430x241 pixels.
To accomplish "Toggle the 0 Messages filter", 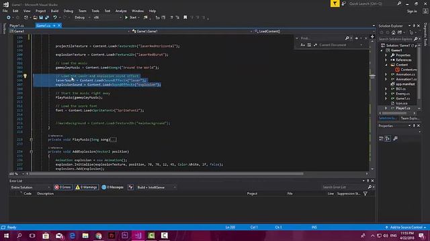I will [113, 187].
